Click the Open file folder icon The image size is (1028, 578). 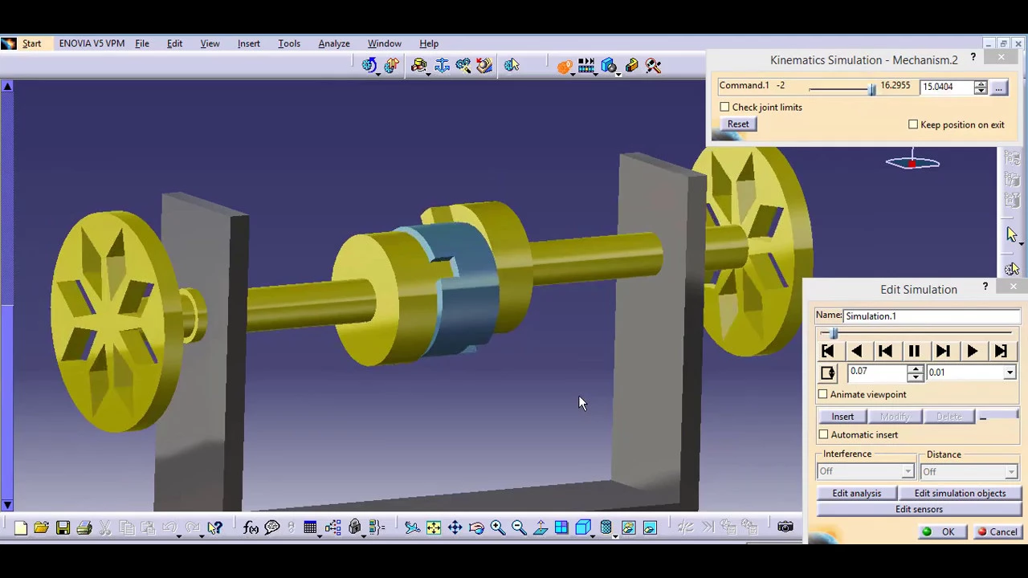tap(41, 527)
